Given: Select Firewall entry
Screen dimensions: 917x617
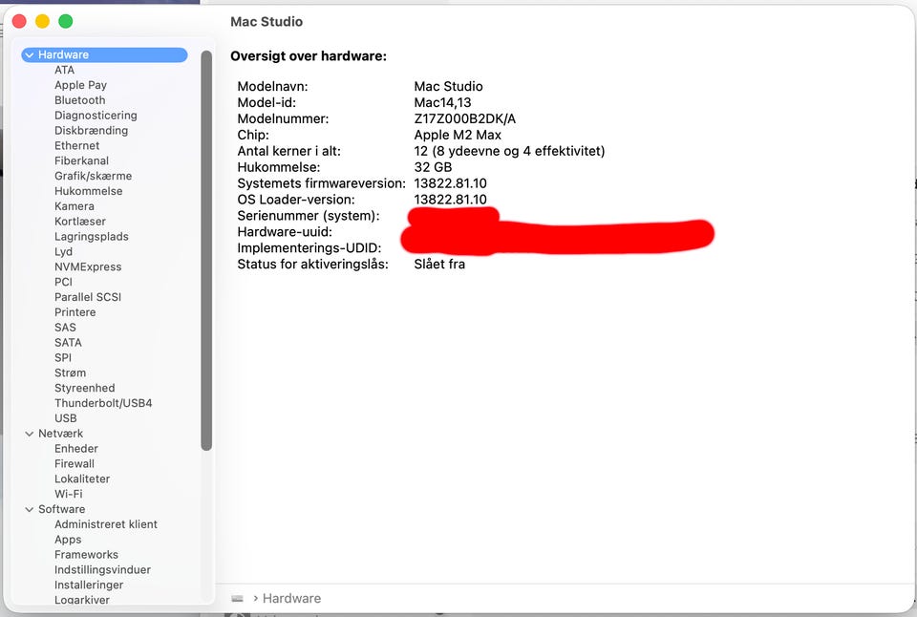Looking at the screenshot, I should [75, 464].
